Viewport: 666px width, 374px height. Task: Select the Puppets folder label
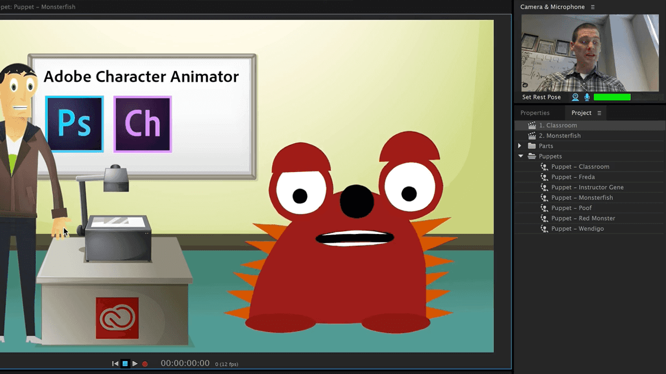pyautogui.click(x=550, y=157)
